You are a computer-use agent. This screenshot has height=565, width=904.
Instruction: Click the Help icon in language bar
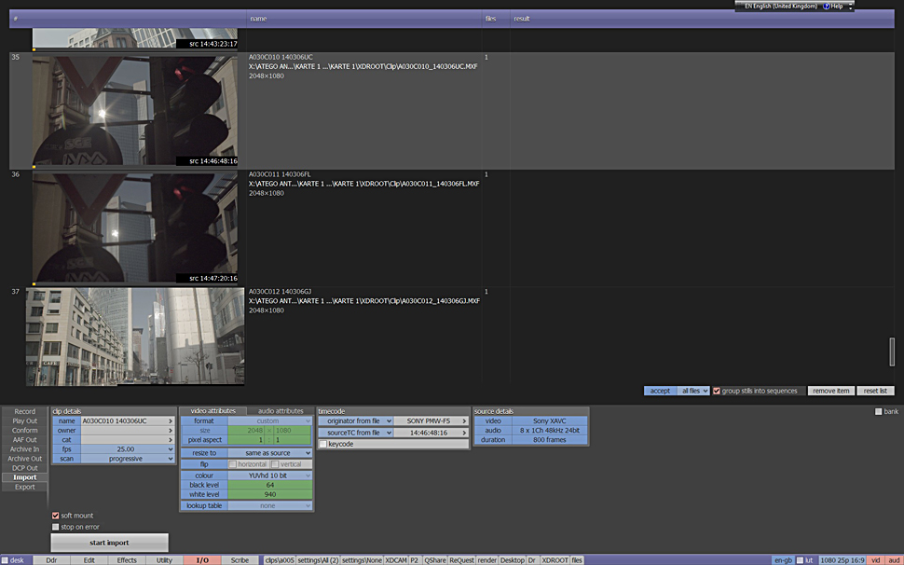[x=827, y=7]
